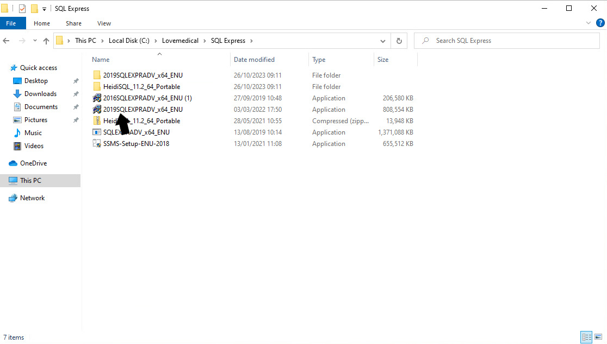The image size is (607, 344).
Task: Click date 13/01/2021 11:08
Action: [x=258, y=144]
